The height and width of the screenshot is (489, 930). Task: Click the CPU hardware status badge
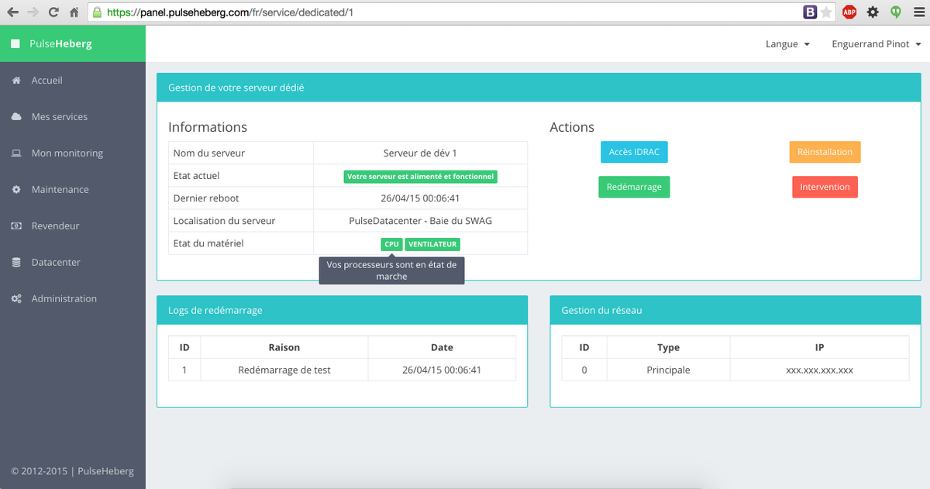(391, 244)
